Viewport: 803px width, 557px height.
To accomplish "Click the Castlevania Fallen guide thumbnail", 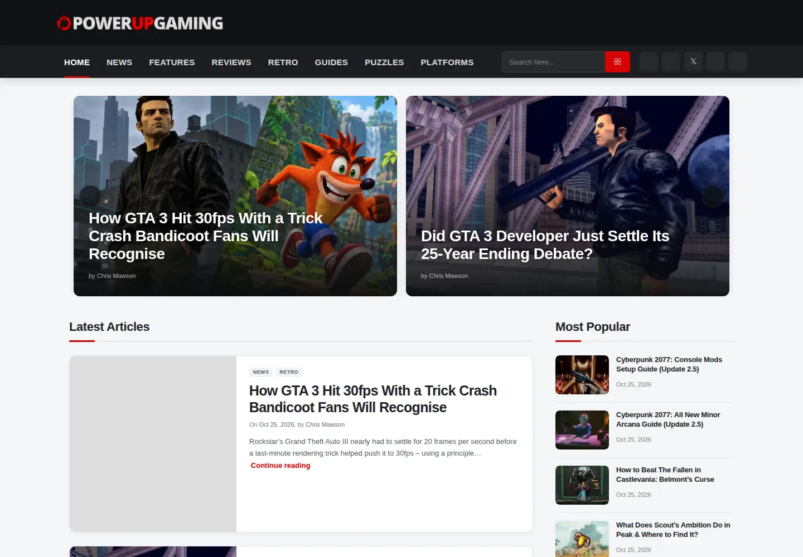I will (582, 485).
